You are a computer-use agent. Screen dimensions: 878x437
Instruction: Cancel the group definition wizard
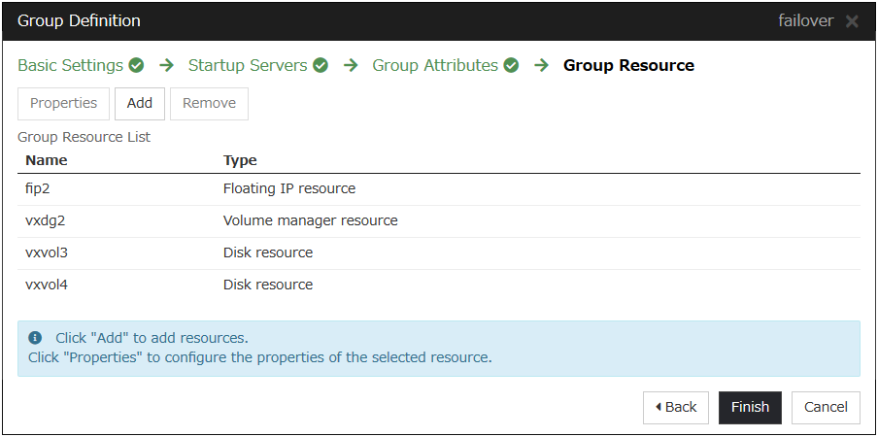pos(826,407)
